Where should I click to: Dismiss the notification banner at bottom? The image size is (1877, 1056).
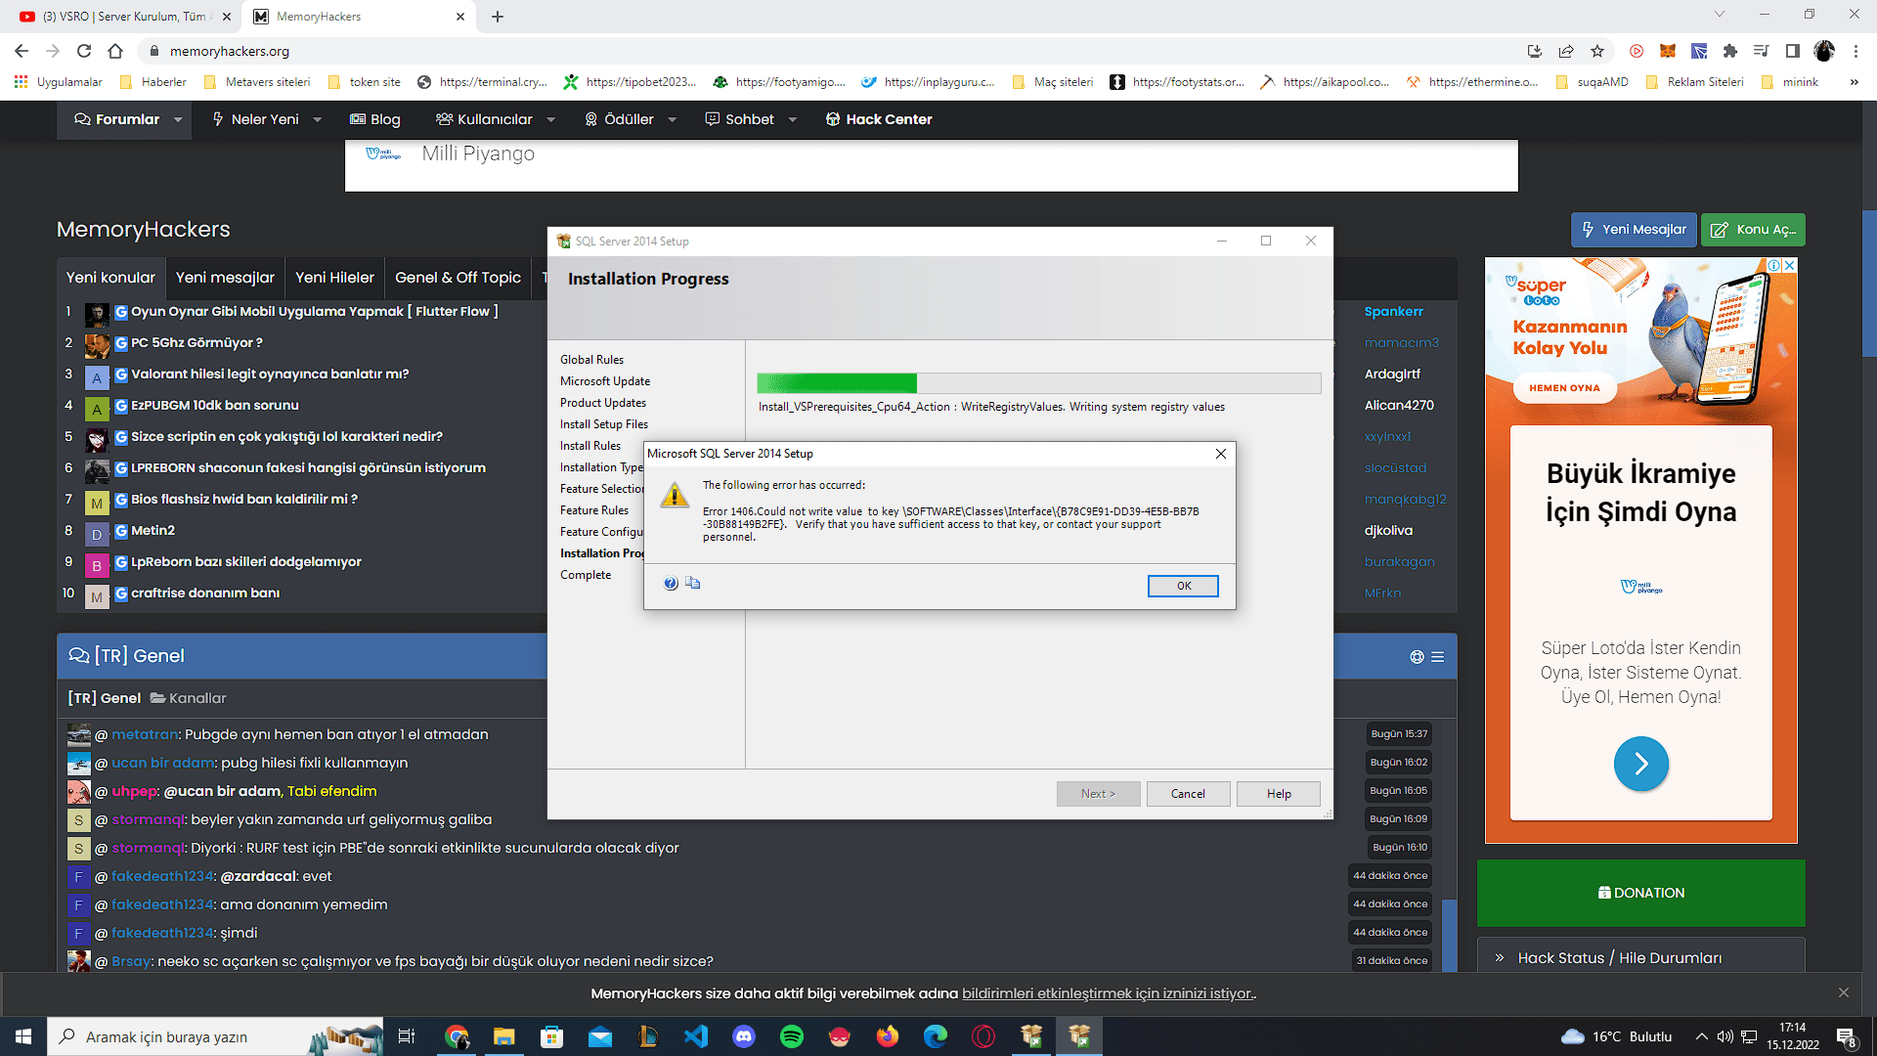tap(1843, 992)
